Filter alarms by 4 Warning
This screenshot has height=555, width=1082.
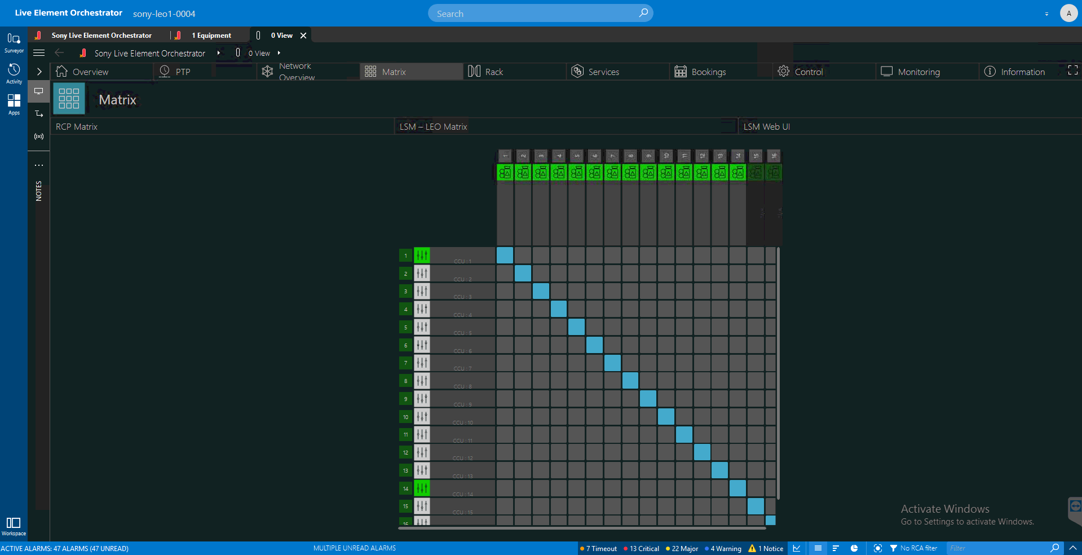click(723, 548)
